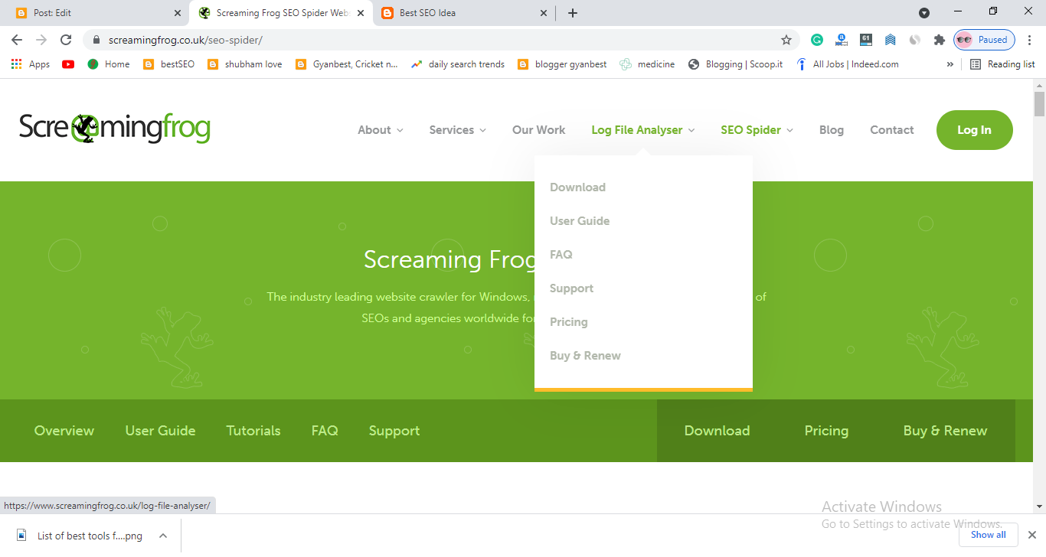
Task: Expand the Log File Analyser menu
Action: [x=643, y=130]
